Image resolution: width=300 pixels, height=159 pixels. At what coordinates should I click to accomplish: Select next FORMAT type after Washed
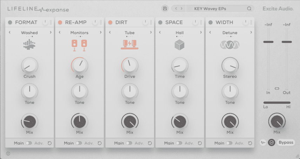pyautogui.click(x=50, y=32)
